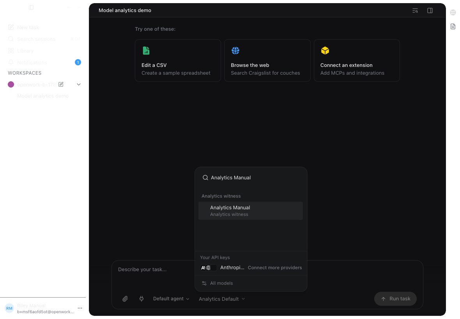Open Search sessions magnifier icon
Image resolution: width=460 pixels, height=319 pixels.
(x=11, y=39)
